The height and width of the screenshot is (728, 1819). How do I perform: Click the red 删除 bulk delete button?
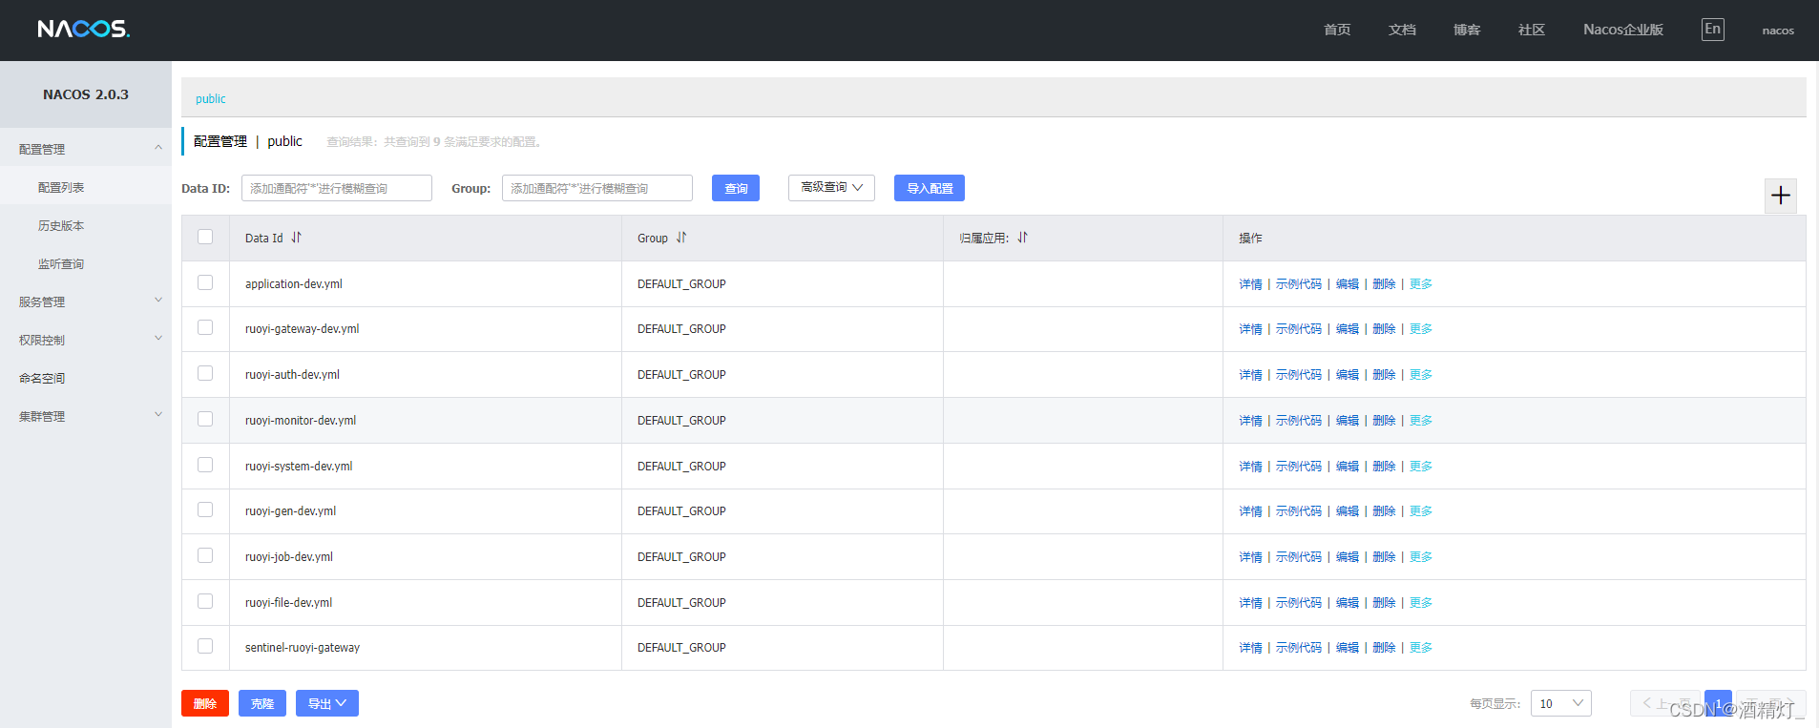coord(205,703)
